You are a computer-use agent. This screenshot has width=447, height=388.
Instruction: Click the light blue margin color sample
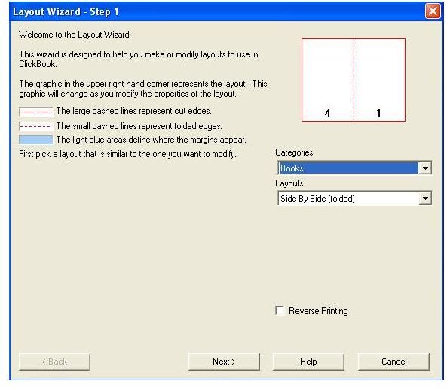coord(36,140)
